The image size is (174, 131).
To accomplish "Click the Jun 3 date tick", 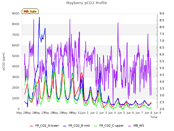I will (x=103, y=113).
